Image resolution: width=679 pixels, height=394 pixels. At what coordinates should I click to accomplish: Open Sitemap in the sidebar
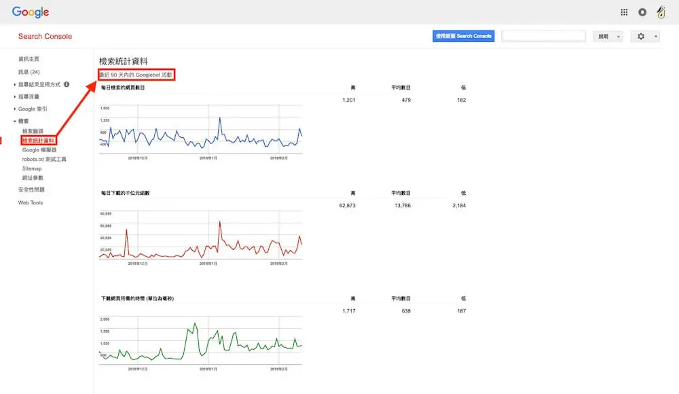(32, 168)
